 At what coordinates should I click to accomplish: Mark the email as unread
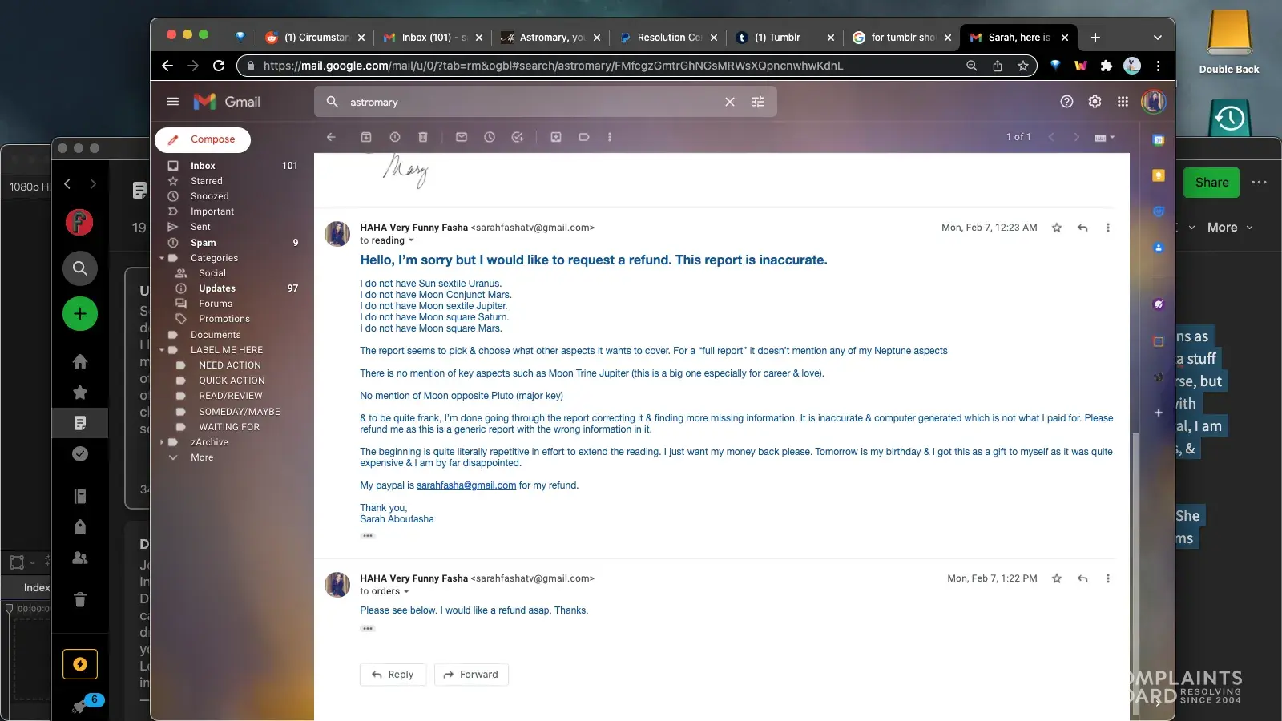click(x=462, y=137)
